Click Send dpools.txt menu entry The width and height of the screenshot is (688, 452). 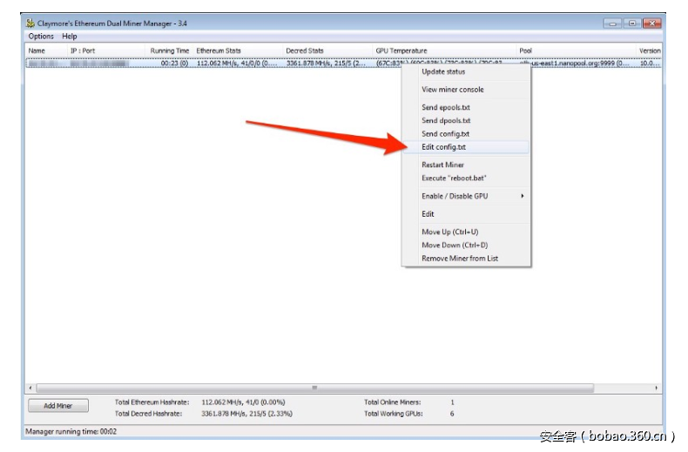click(x=446, y=121)
